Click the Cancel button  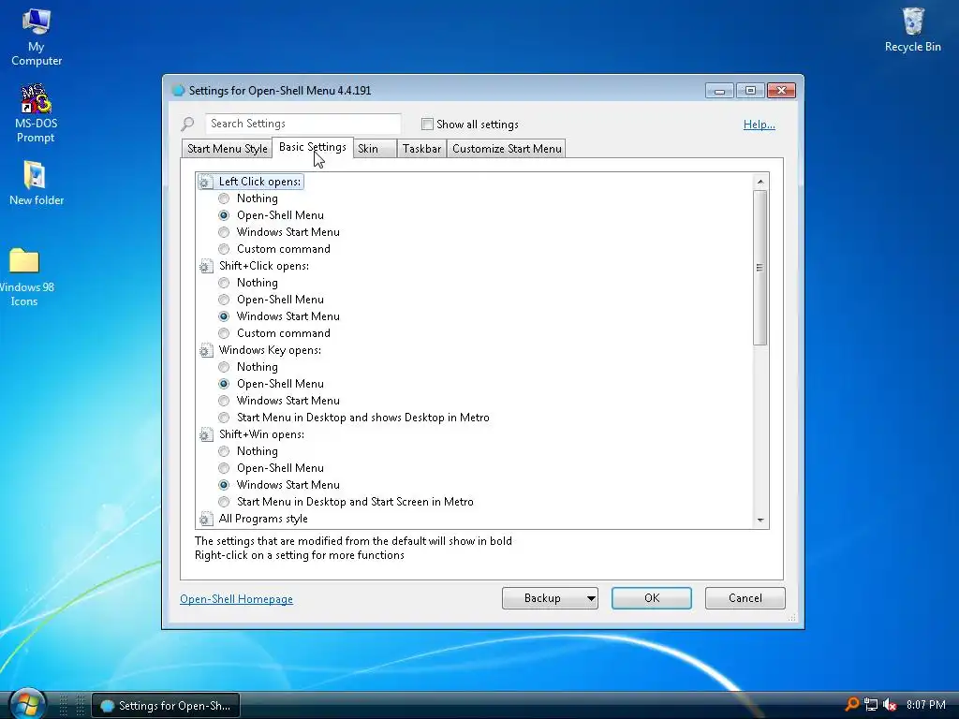(x=745, y=598)
